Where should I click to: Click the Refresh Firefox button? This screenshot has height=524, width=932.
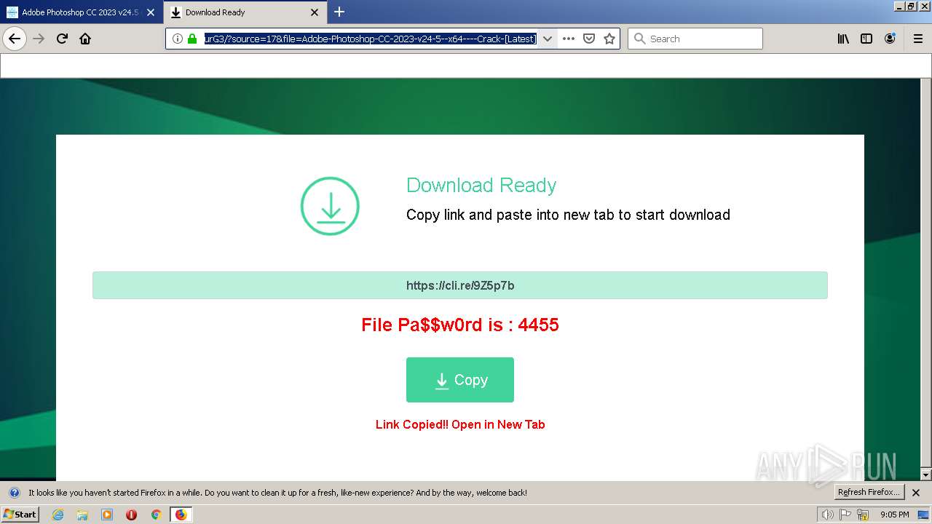[869, 492]
